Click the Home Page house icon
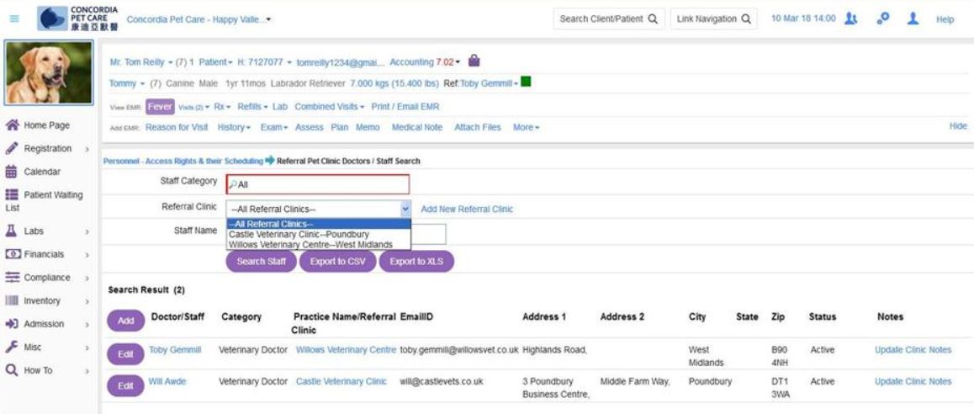The image size is (974, 414). tap(12, 125)
